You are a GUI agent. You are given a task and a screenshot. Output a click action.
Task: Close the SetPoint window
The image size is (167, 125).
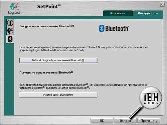tap(162, 5)
